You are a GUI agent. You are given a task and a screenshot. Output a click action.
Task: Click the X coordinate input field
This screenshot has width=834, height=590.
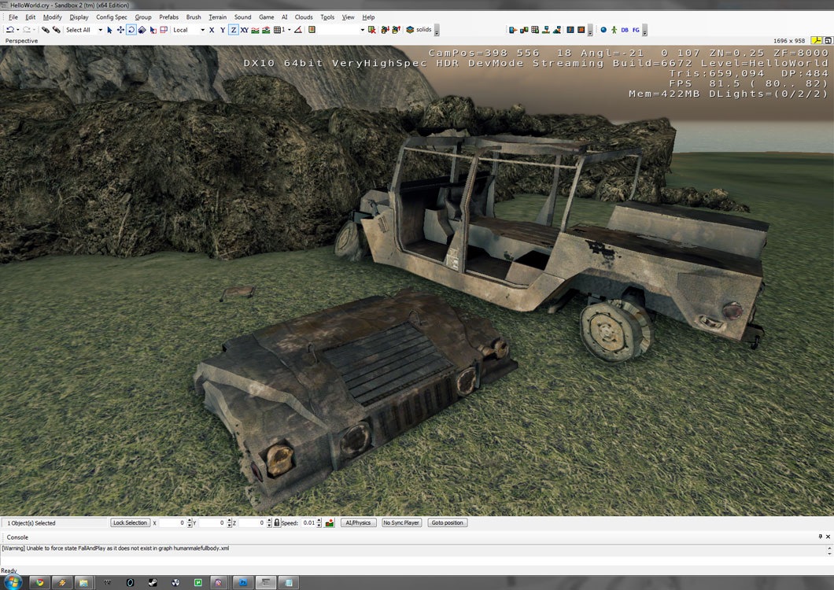(x=172, y=523)
